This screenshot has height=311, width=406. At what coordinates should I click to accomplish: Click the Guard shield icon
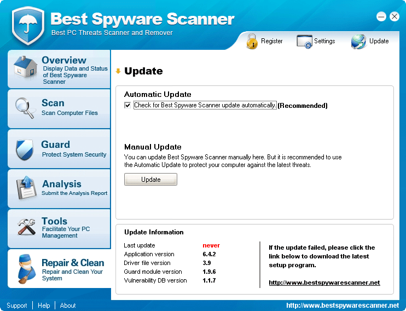(x=25, y=149)
